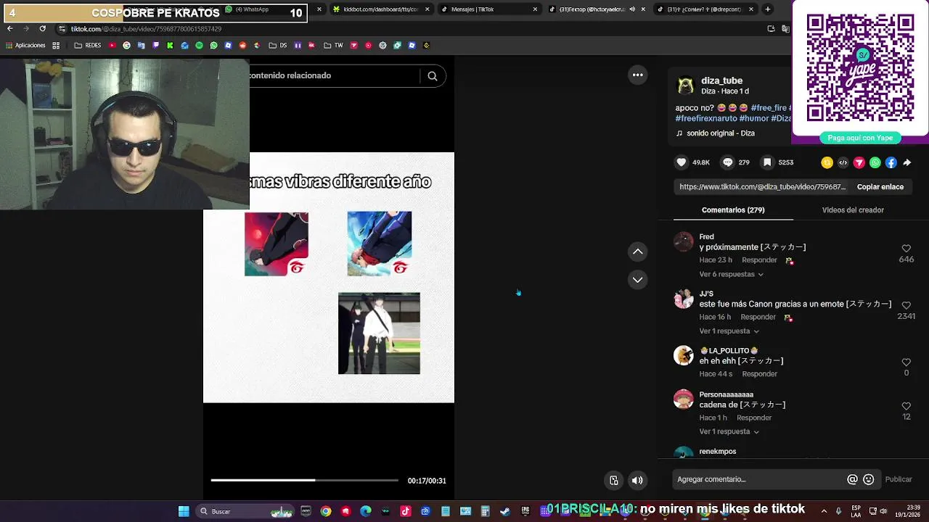Like LA_POLLITO's comment heart
The image size is (929, 522).
coord(906,362)
